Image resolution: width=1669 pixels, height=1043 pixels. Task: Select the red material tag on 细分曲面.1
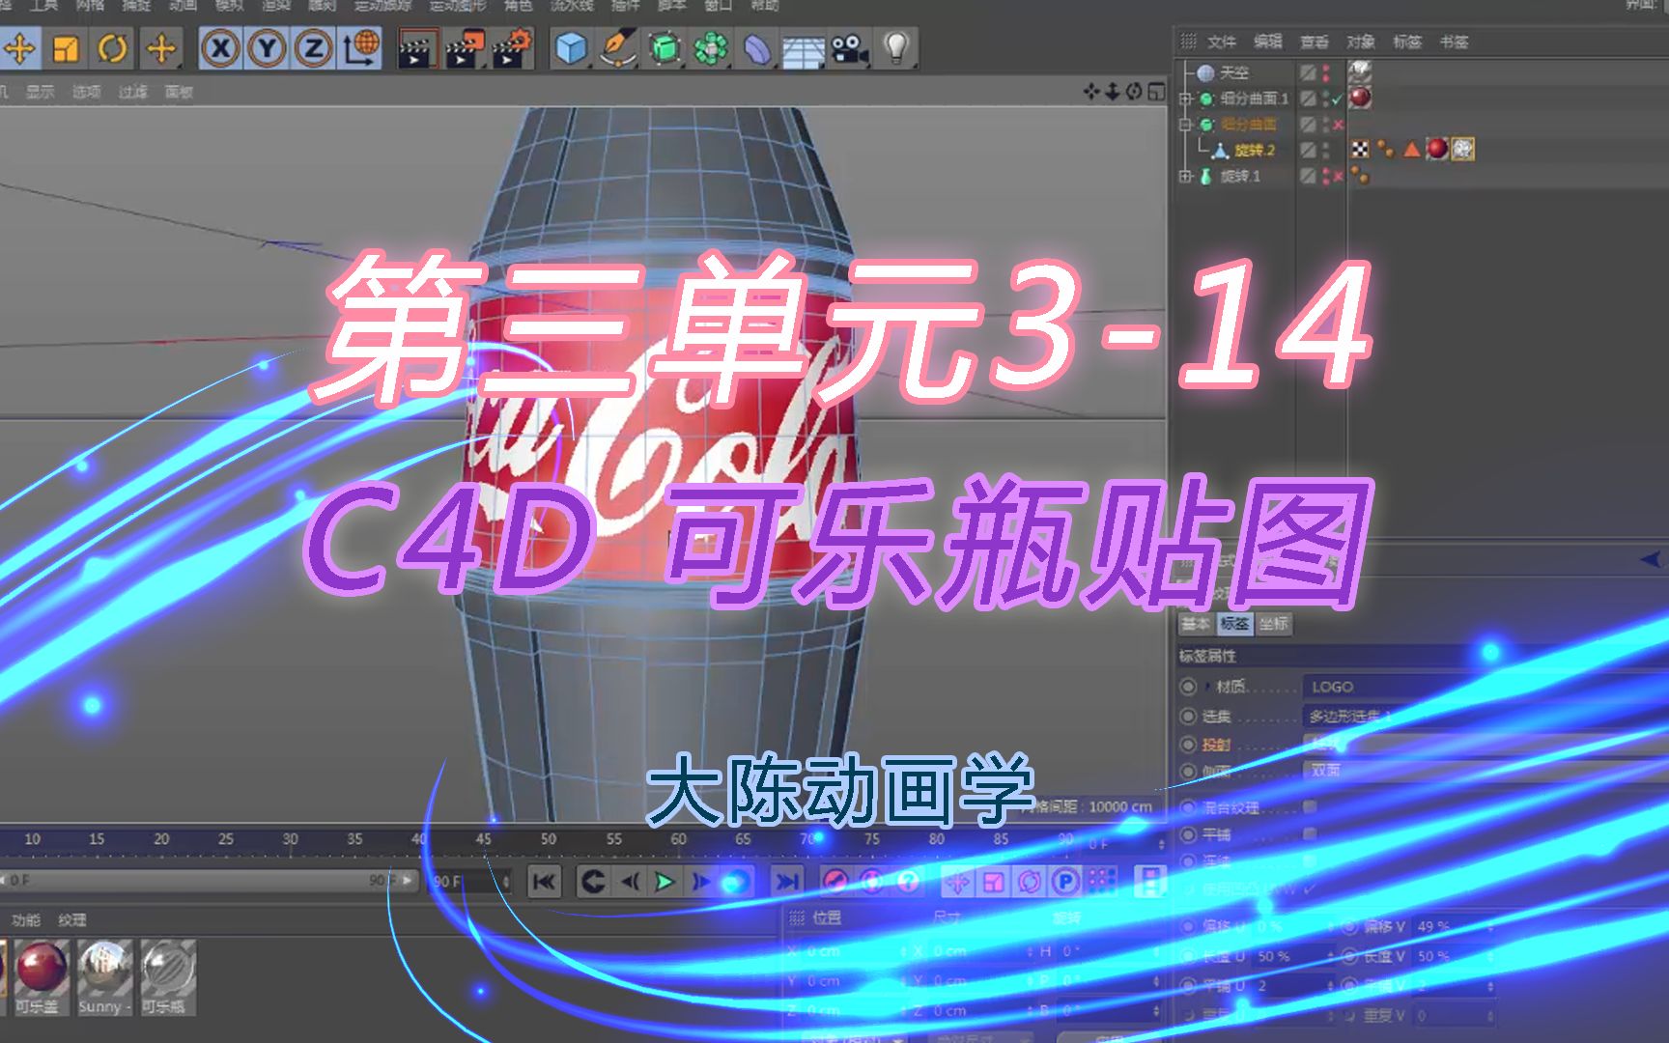click(x=1361, y=98)
